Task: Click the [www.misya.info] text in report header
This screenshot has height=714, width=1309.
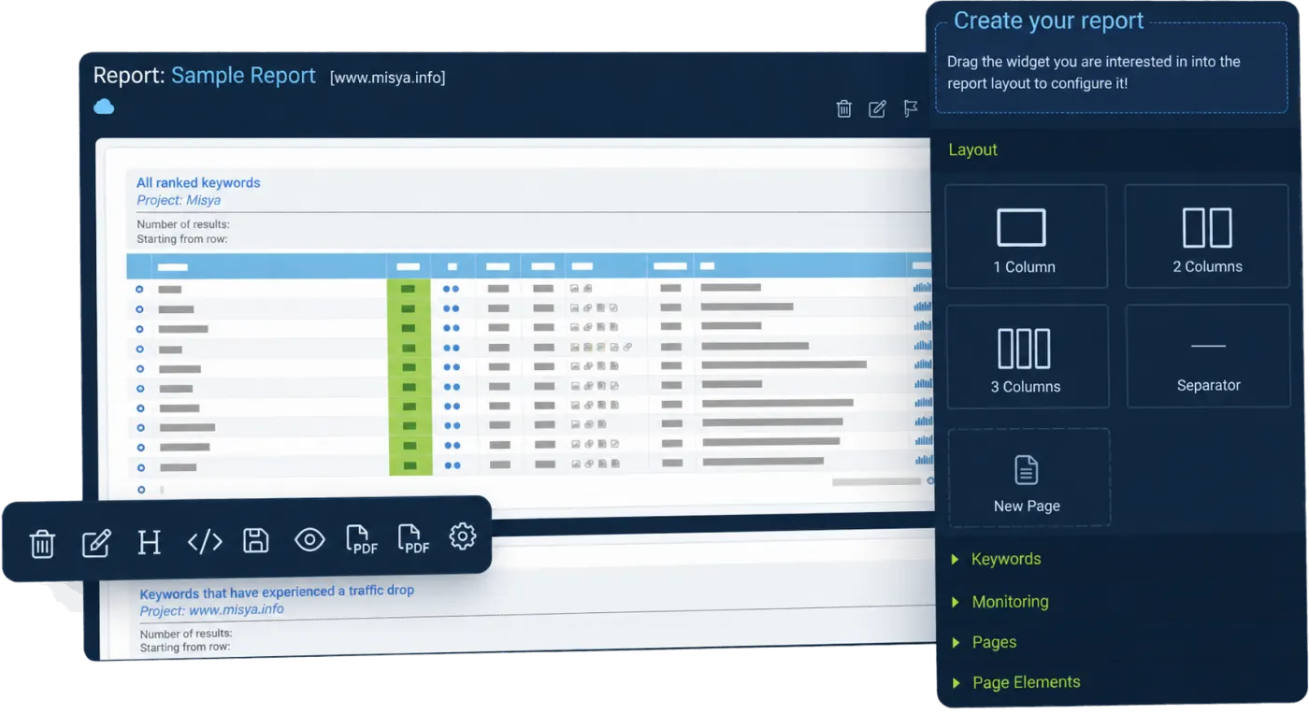Action: point(387,78)
